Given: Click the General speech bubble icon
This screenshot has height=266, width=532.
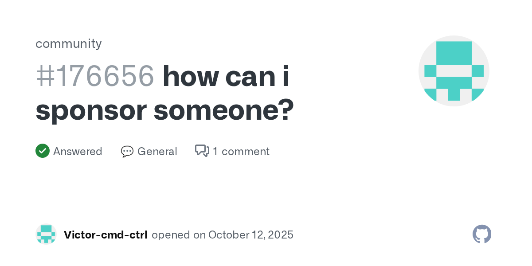Looking at the screenshot, I should click(127, 152).
